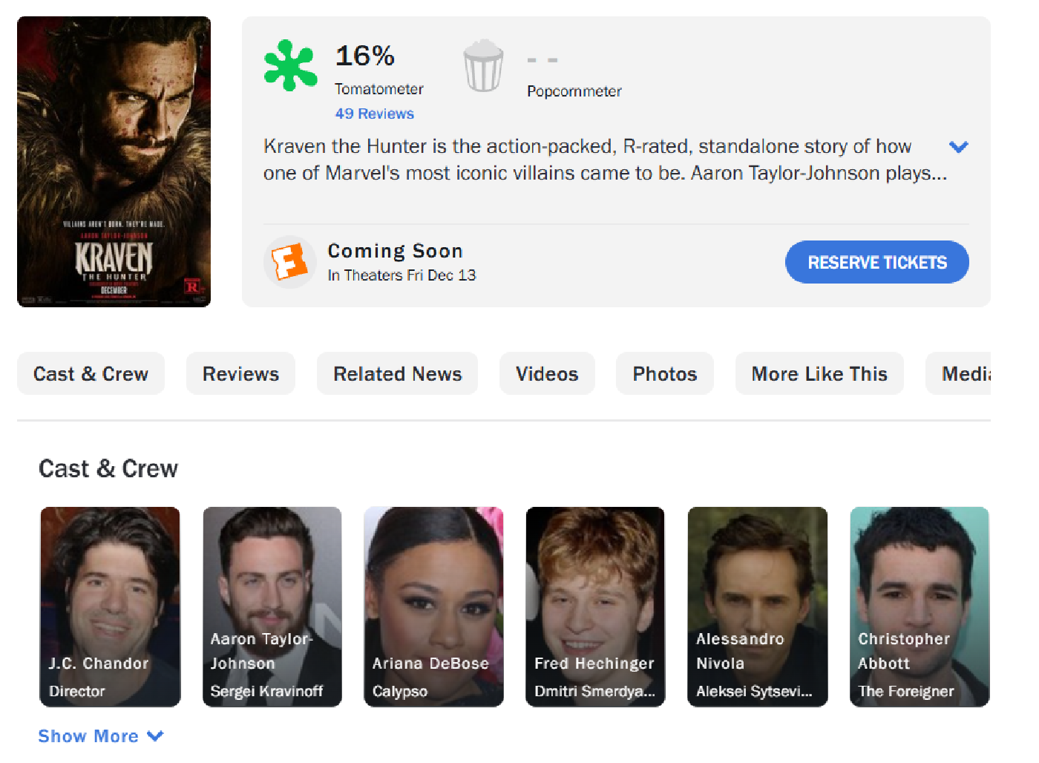Open Alessandro Nivola cast card
Viewport: 1039px width, 763px height.
click(757, 607)
